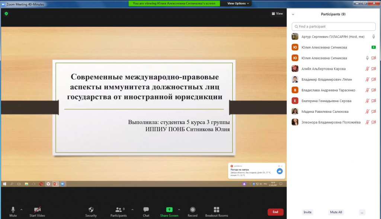Start recording with the Record button
This screenshot has width=381, height=219.
[192, 212]
